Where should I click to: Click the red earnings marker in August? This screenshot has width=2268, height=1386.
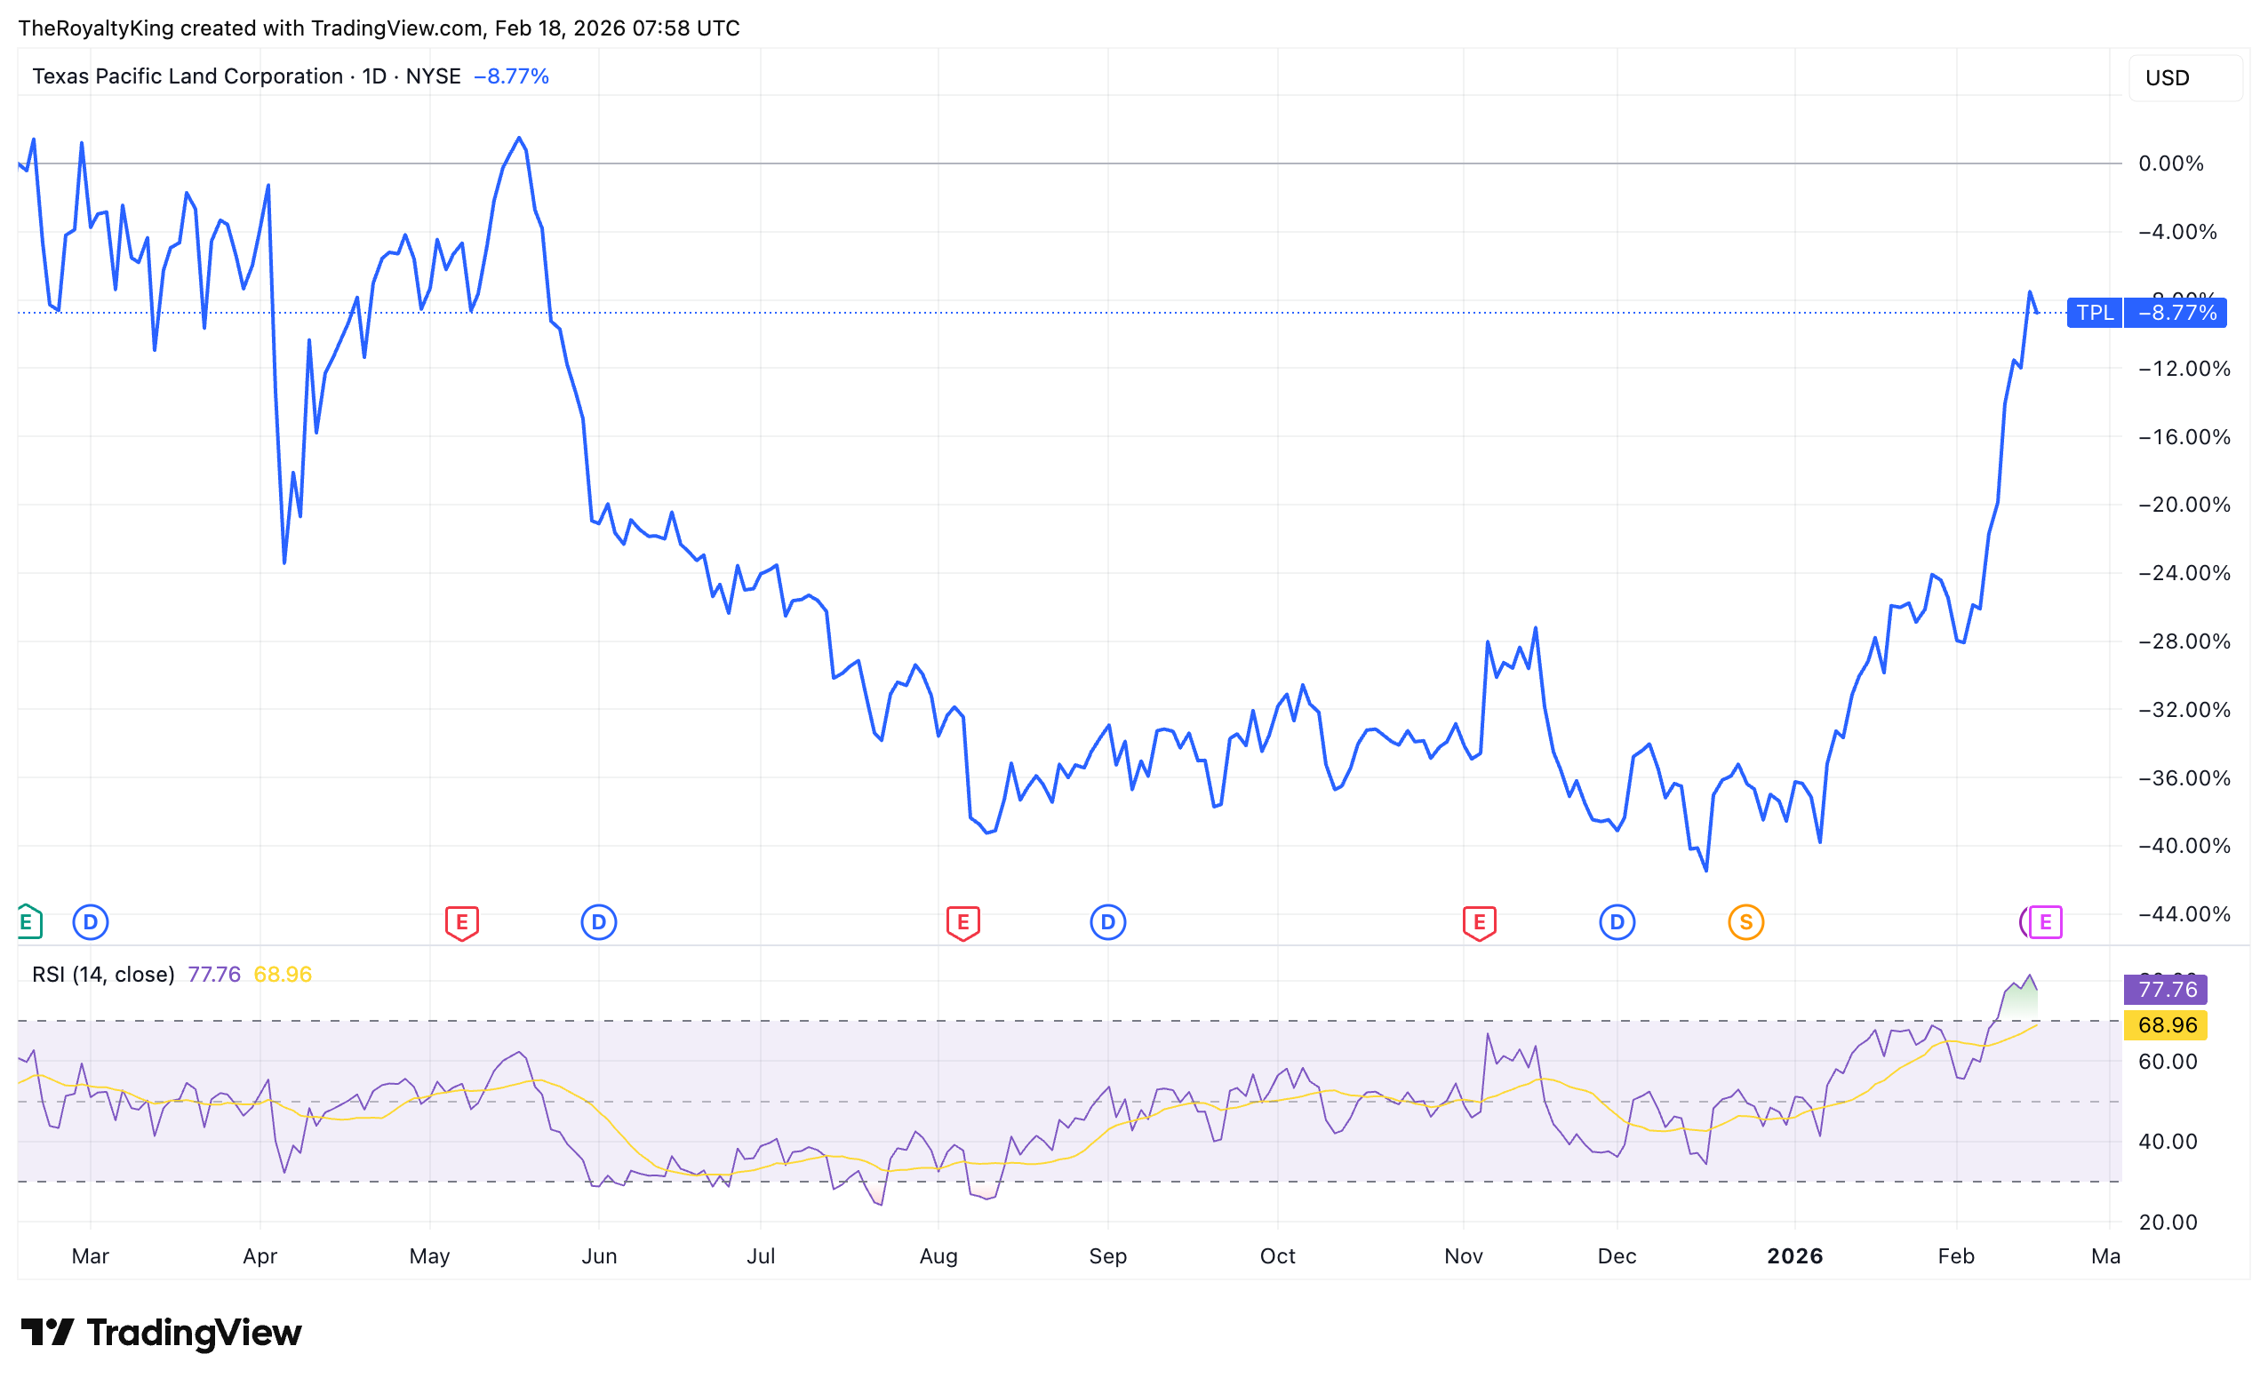click(x=962, y=921)
